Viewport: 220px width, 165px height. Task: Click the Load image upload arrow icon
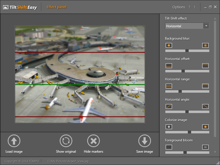[14, 141]
